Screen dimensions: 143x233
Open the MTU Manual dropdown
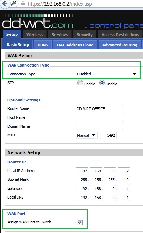point(87,135)
